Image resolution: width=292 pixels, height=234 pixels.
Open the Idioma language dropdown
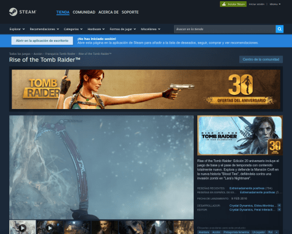275,4
